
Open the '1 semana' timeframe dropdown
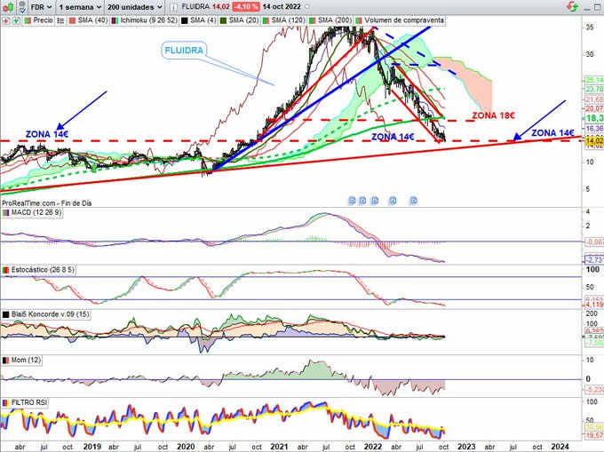pyautogui.click(x=80, y=7)
